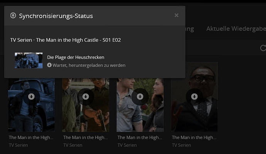Click the refresh icon at right edge
This screenshot has height=154, width=266.
point(263,48)
